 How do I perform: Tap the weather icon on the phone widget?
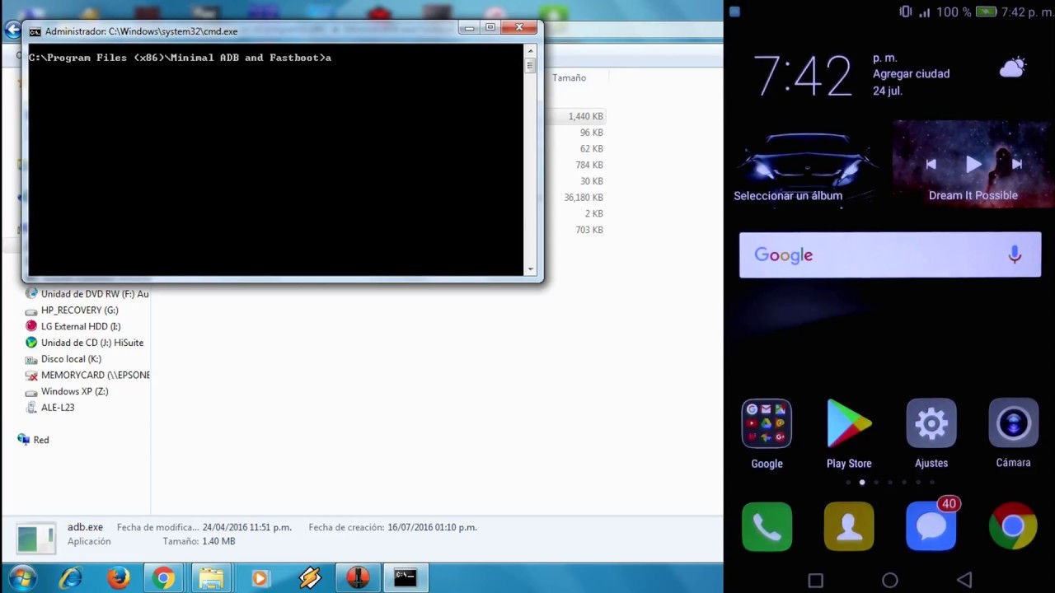[1013, 68]
